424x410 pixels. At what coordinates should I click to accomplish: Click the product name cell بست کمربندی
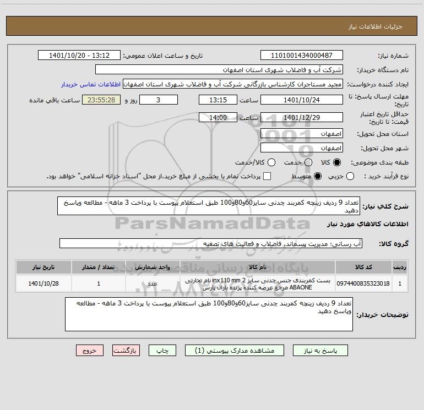pos(258,284)
